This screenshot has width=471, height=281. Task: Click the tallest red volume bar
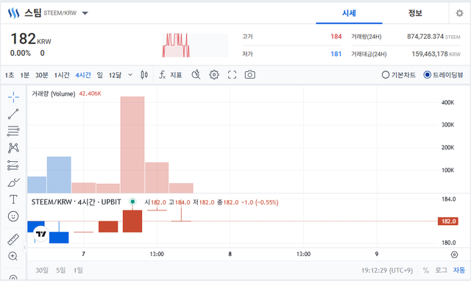pos(132,145)
